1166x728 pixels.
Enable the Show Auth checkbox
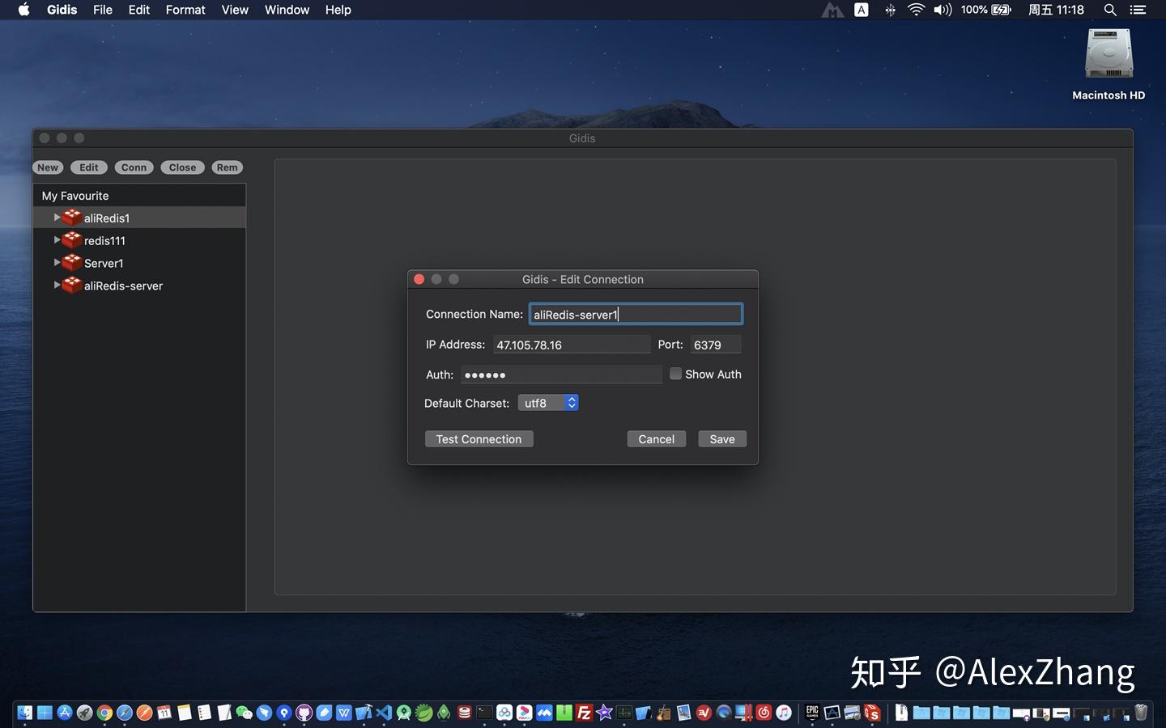pyautogui.click(x=675, y=374)
